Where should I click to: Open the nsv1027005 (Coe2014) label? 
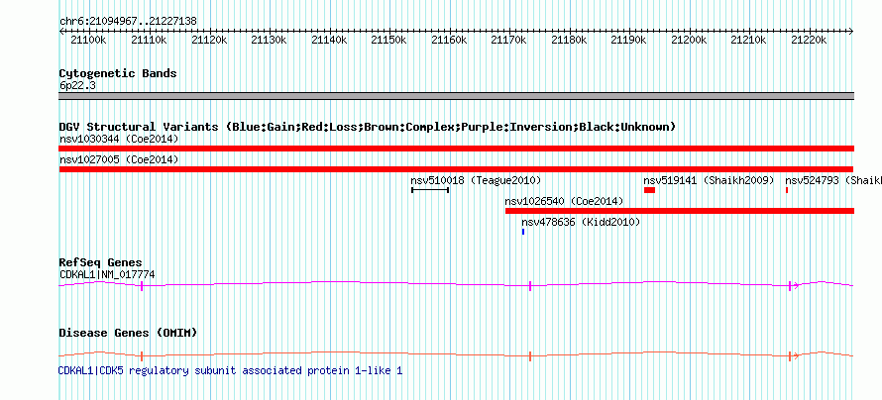[x=119, y=159]
